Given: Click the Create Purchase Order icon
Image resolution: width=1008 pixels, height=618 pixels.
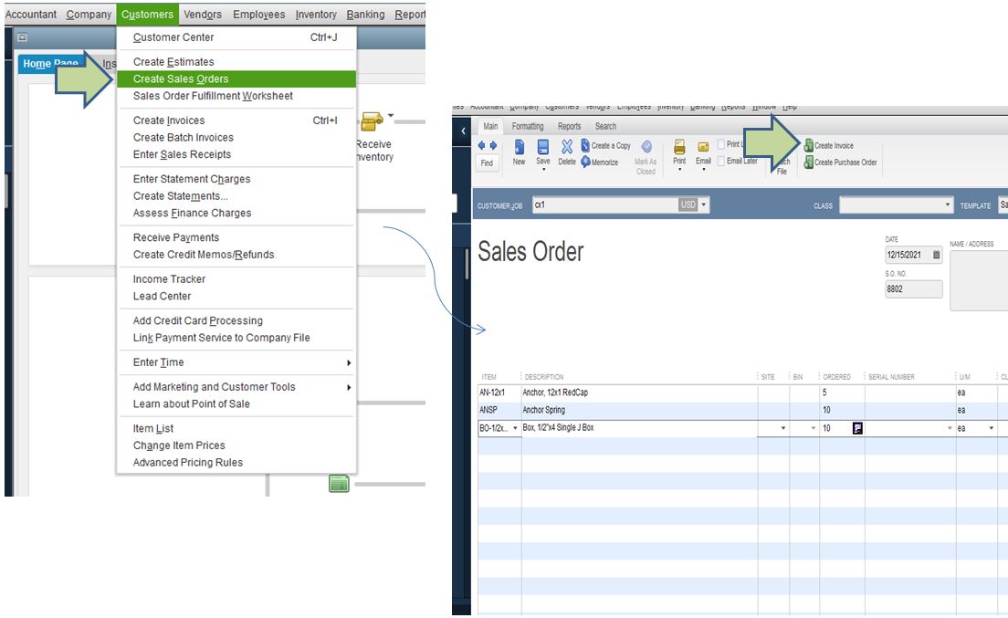Looking at the screenshot, I should click(809, 162).
